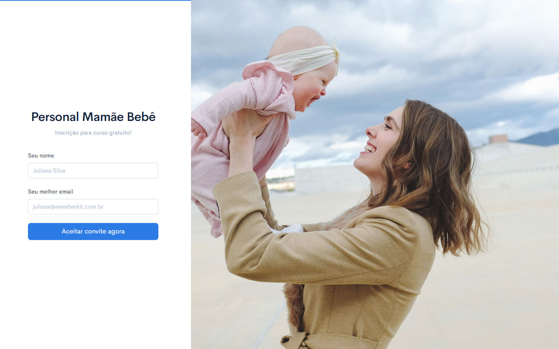
Task: Click the "Inscrição para curso gratuito!" subtitle
Action: point(93,133)
